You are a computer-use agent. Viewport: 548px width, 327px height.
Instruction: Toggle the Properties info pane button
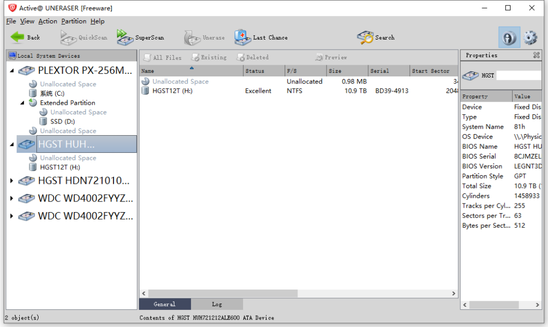tap(509, 37)
